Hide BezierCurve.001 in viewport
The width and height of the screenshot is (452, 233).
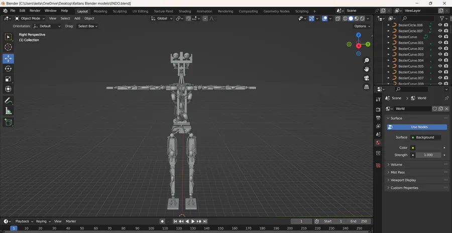click(440, 43)
